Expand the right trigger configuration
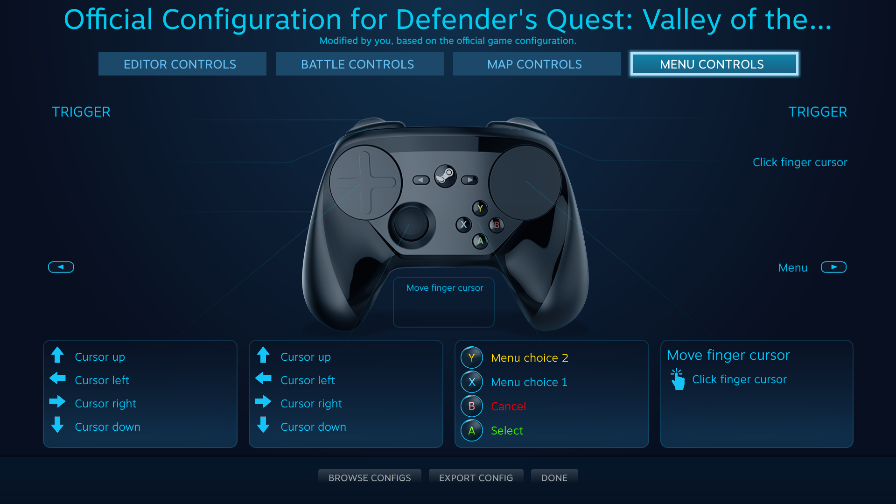Viewport: 896px width, 504px height. pyautogui.click(x=816, y=111)
